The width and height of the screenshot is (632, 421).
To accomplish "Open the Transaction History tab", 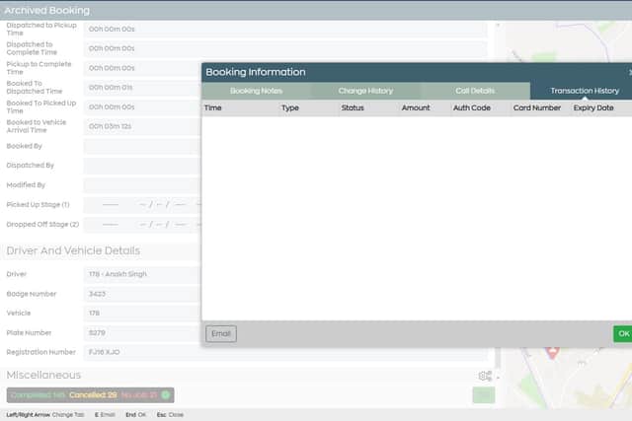I will (584, 91).
